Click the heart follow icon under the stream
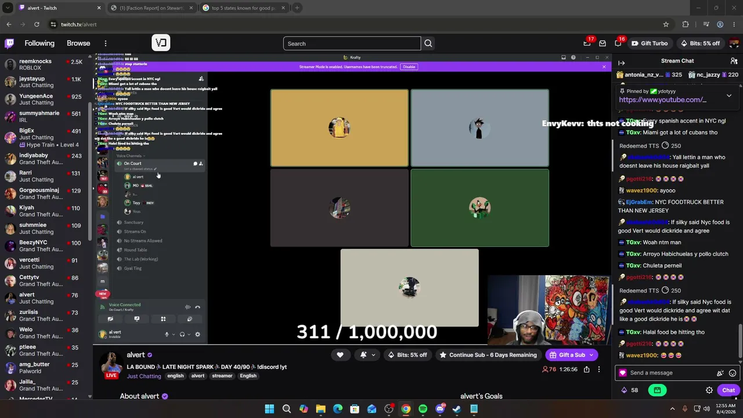 pyautogui.click(x=340, y=355)
